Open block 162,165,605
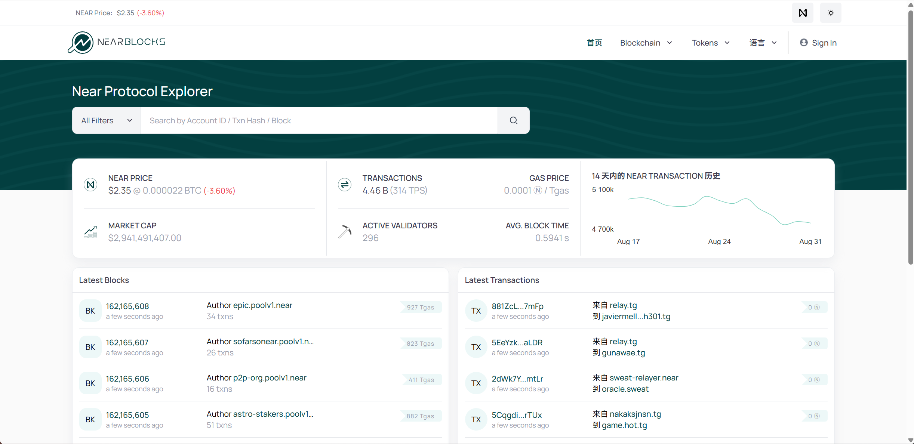914x444 pixels. click(x=127, y=415)
